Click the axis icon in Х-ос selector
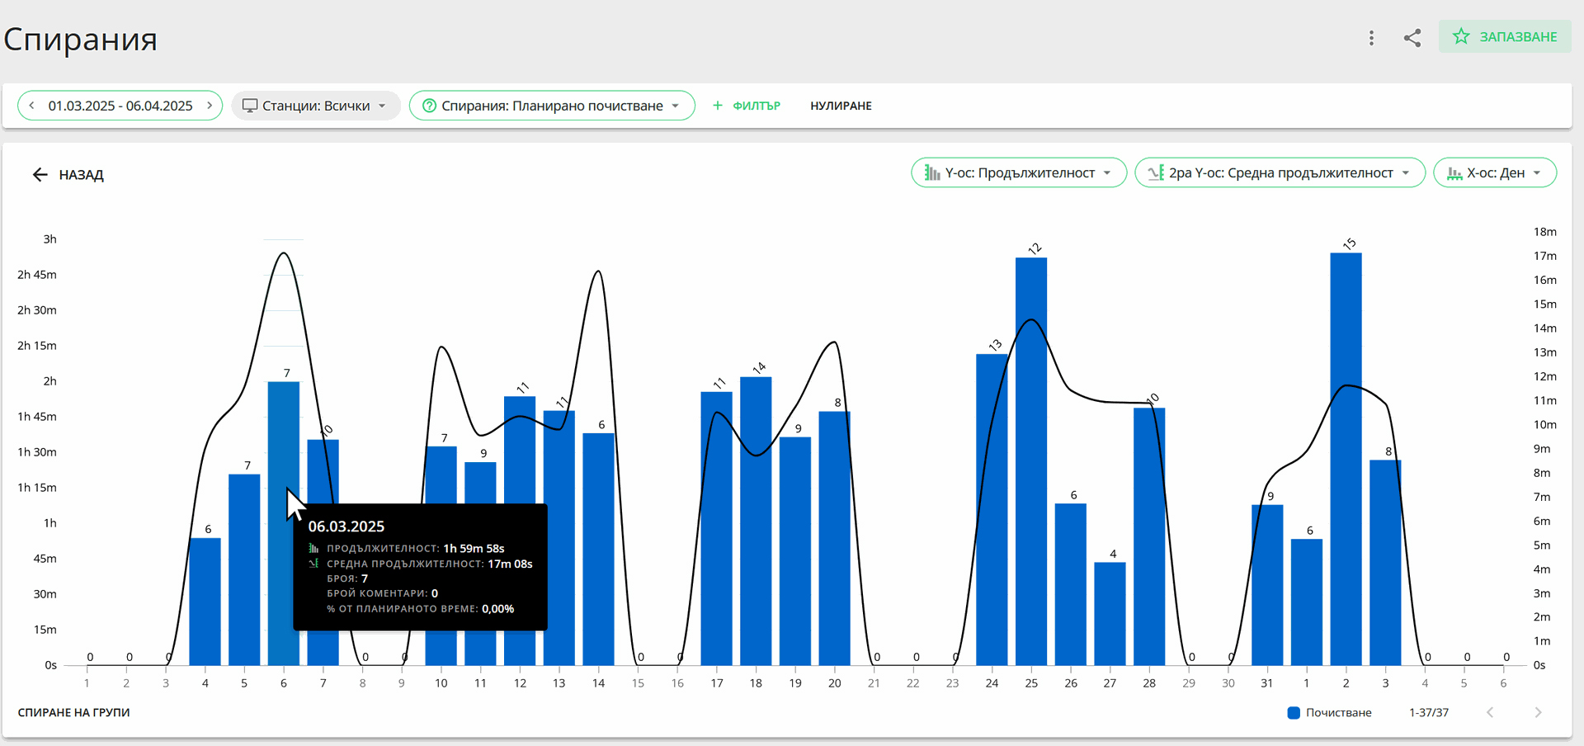 (x=1454, y=173)
